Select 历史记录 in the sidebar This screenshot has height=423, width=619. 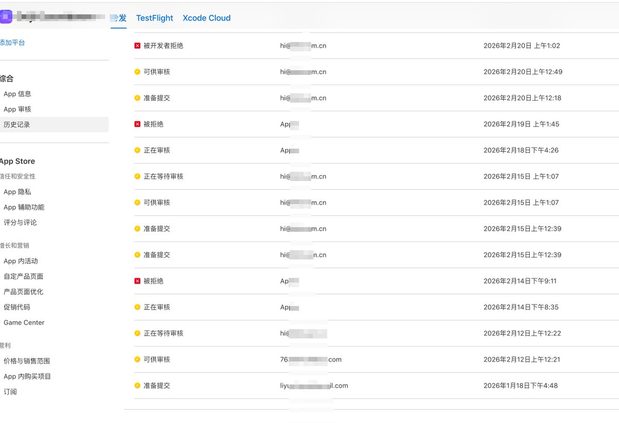pyautogui.click(x=54, y=125)
